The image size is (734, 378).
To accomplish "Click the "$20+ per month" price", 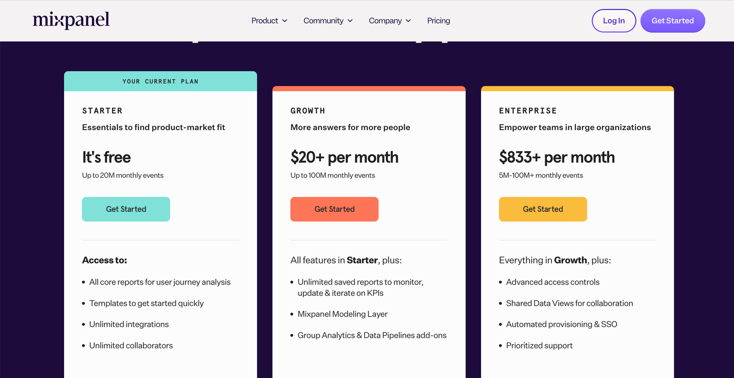I will (x=344, y=157).
